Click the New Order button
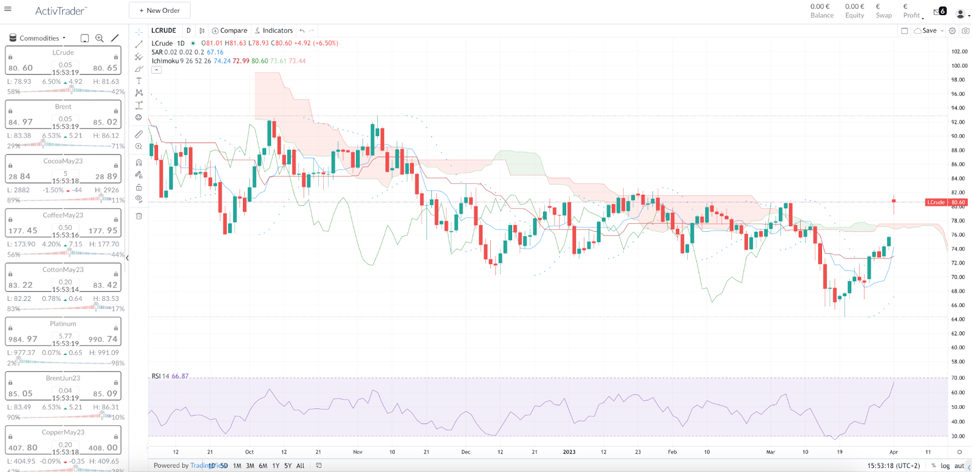Viewport: 972px width, 472px height. tap(159, 10)
